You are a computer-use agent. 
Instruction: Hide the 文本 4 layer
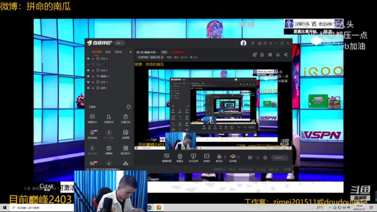click(88, 58)
